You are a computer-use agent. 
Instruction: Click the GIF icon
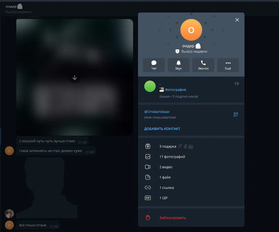pos(148,198)
